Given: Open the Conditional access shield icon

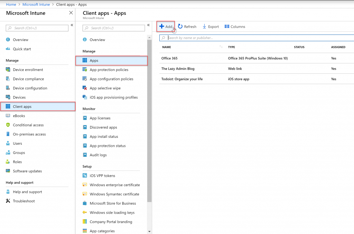Looking at the screenshot, I should coord(8,125).
